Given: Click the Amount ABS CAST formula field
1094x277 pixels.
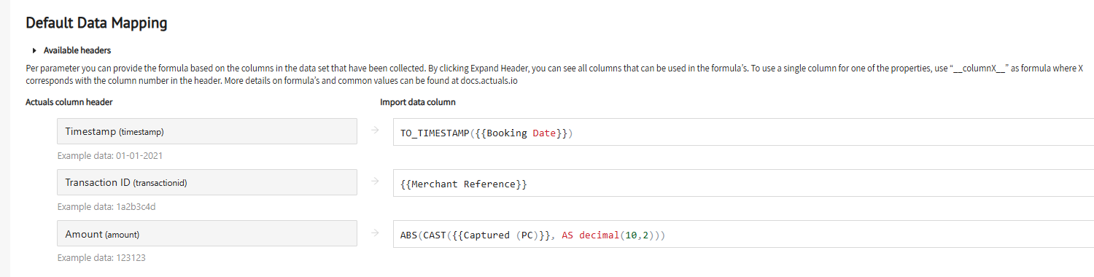Looking at the screenshot, I should coord(743,234).
